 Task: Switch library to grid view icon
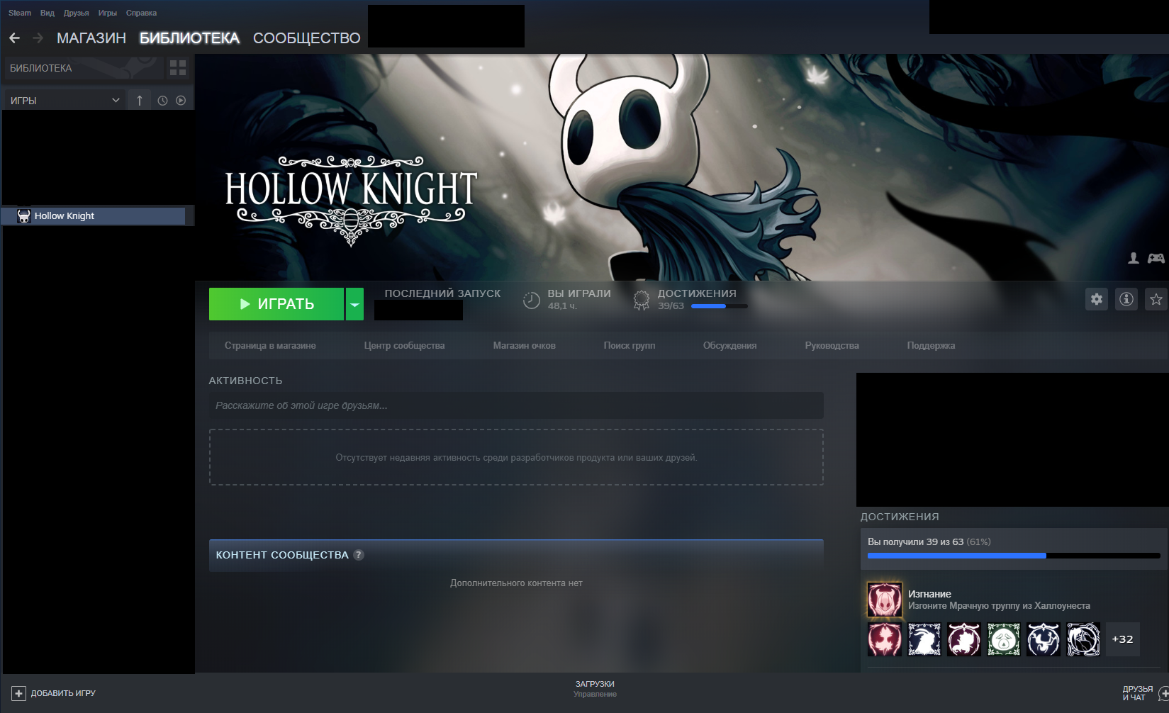click(x=178, y=68)
